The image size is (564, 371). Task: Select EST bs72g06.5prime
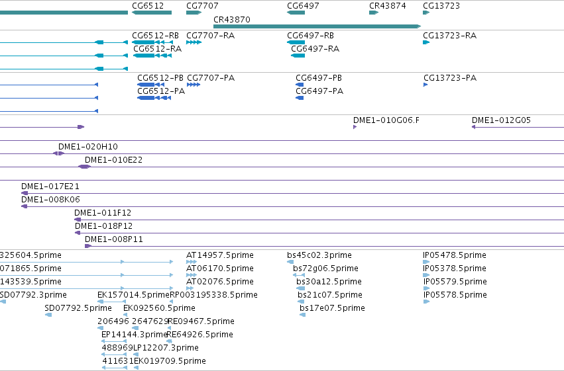pos(299,275)
